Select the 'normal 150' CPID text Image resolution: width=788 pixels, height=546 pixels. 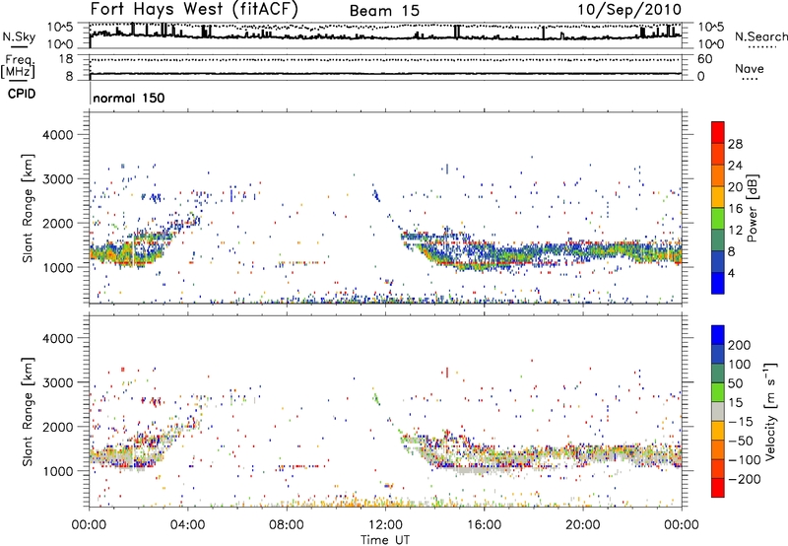(129, 98)
